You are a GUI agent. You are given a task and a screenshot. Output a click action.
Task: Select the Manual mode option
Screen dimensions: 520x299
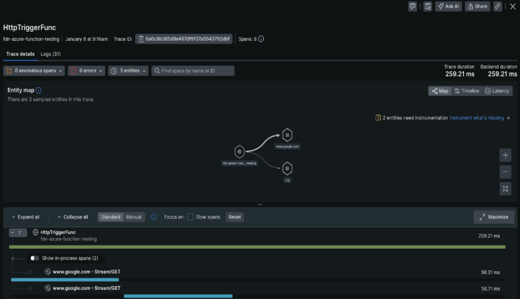tap(133, 217)
